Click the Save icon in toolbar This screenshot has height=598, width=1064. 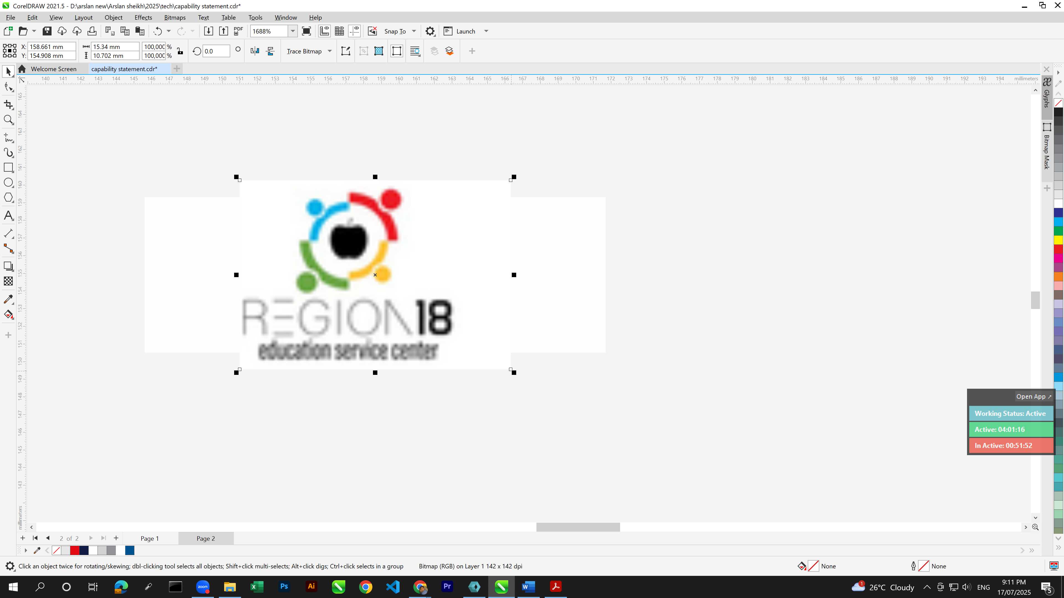pos(47,31)
